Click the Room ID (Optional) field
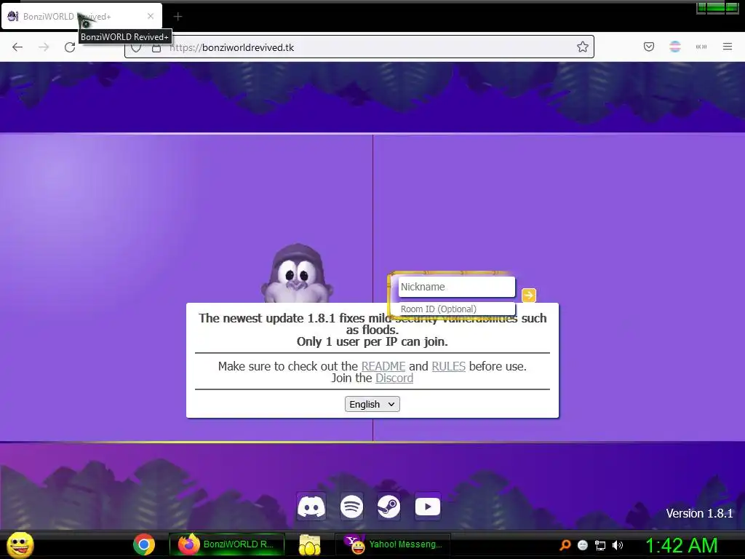Screen dimensions: 745x559 457,309
